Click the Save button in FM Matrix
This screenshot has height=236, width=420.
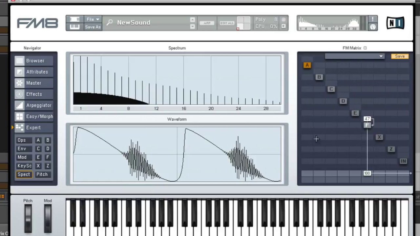click(x=400, y=56)
